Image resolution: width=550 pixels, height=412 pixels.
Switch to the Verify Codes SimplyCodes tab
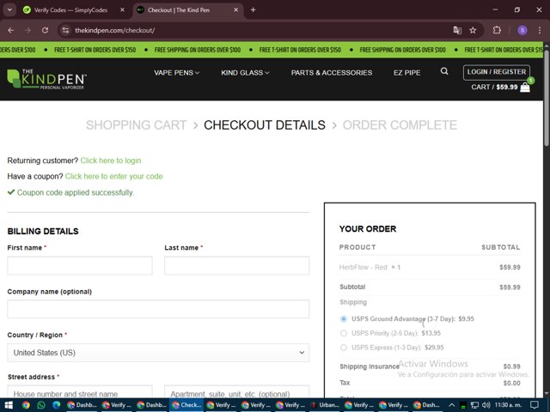tap(74, 9)
